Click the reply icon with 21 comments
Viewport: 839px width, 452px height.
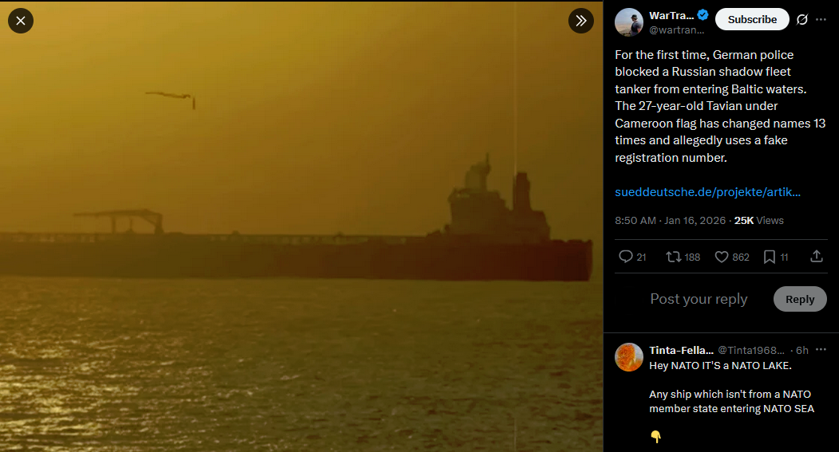(632, 257)
